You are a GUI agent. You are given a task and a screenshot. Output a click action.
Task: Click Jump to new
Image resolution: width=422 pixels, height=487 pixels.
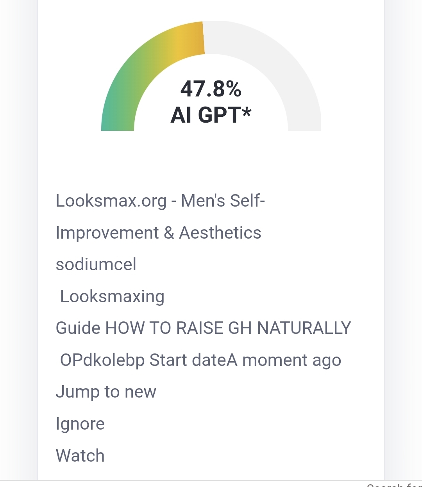coord(106,392)
